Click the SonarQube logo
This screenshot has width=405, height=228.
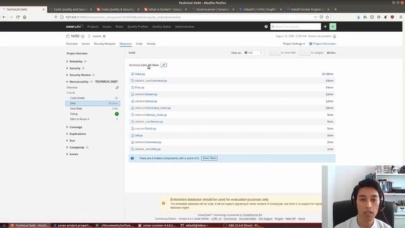click(74, 27)
